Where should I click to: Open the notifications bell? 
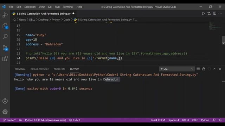click(x=220, y=120)
